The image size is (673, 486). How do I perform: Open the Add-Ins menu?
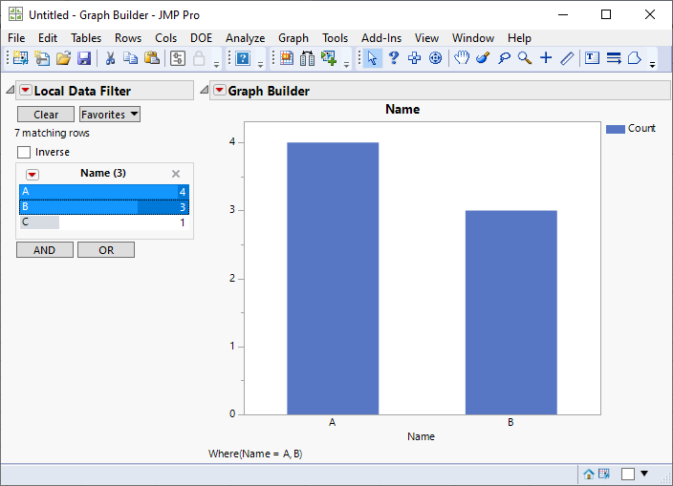381,38
